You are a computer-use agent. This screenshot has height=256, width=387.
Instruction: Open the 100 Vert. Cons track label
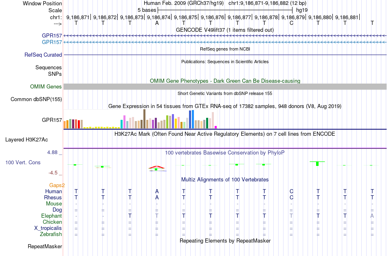click(x=23, y=162)
